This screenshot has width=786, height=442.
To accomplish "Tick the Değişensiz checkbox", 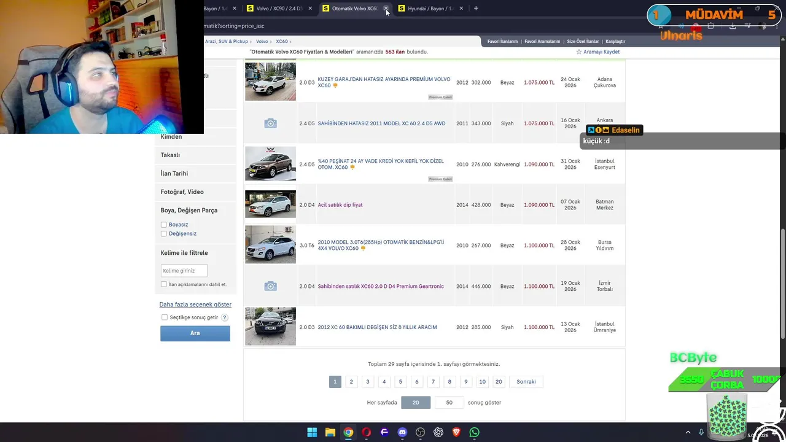I will click(163, 234).
